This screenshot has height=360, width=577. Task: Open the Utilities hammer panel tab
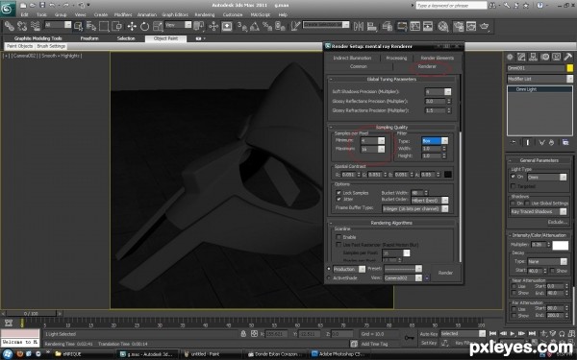[567, 57]
